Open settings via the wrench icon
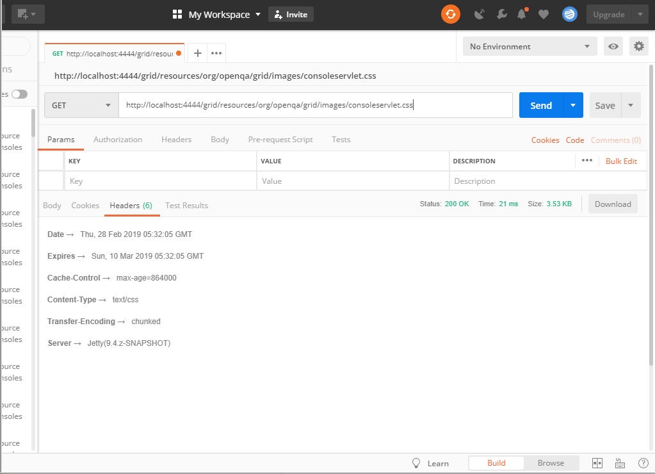 pyautogui.click(x=503, y=13)
